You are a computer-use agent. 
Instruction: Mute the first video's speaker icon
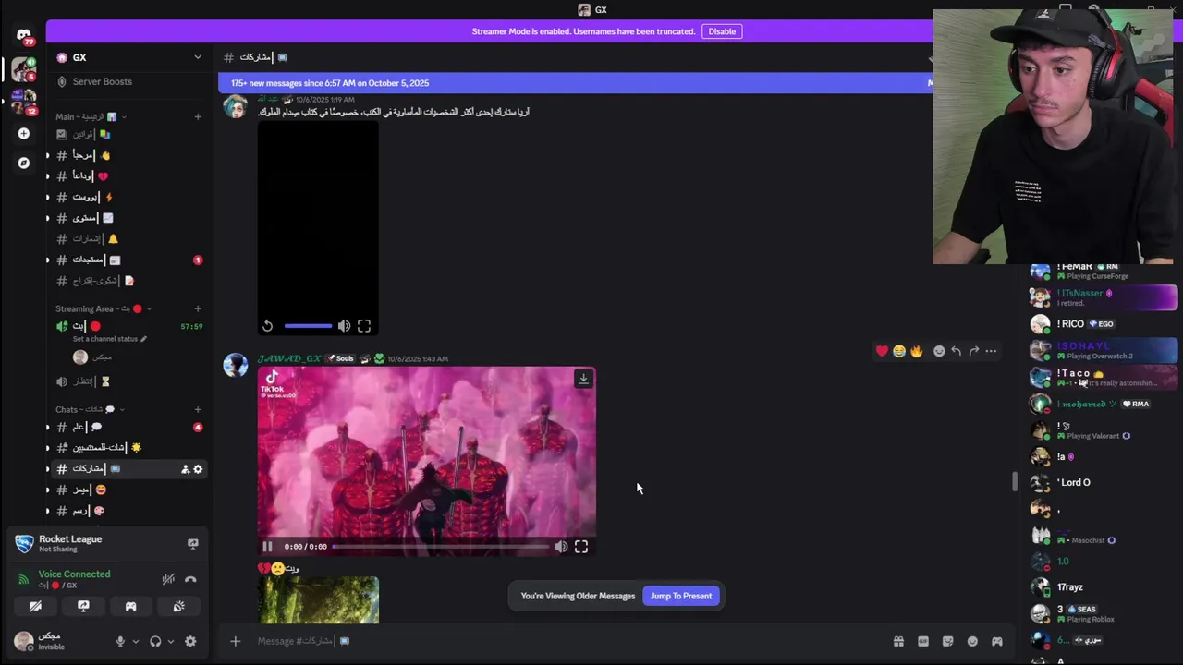coord(344,326)
